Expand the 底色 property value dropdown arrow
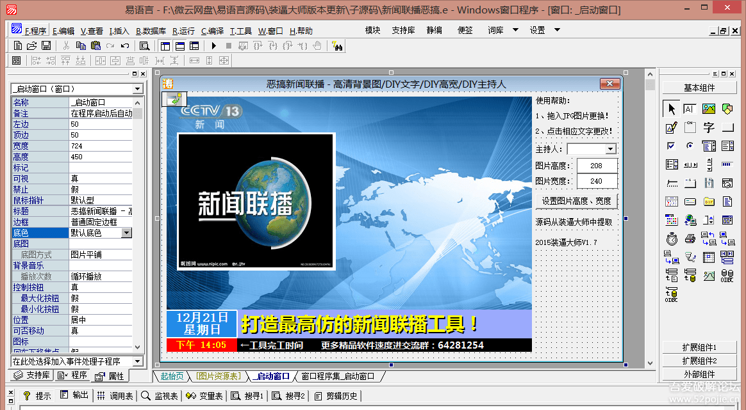746x410 pixels. click(126, 233)
